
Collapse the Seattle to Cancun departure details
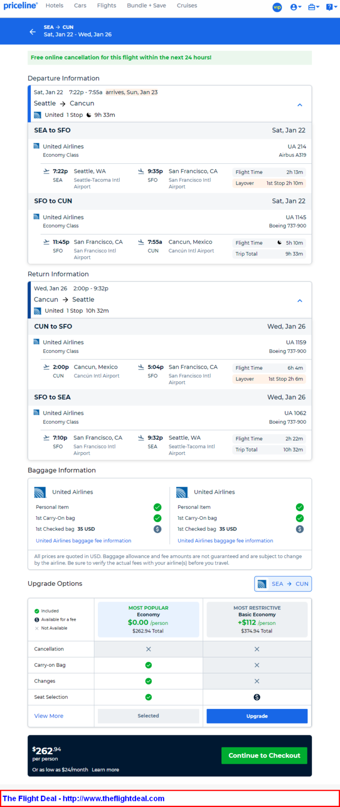point(299,105)
